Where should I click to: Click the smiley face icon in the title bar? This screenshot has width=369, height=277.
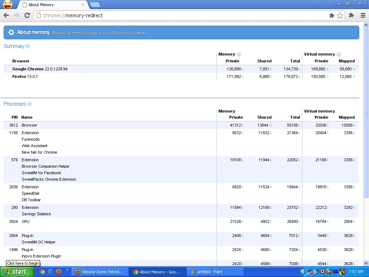point(8,4)
